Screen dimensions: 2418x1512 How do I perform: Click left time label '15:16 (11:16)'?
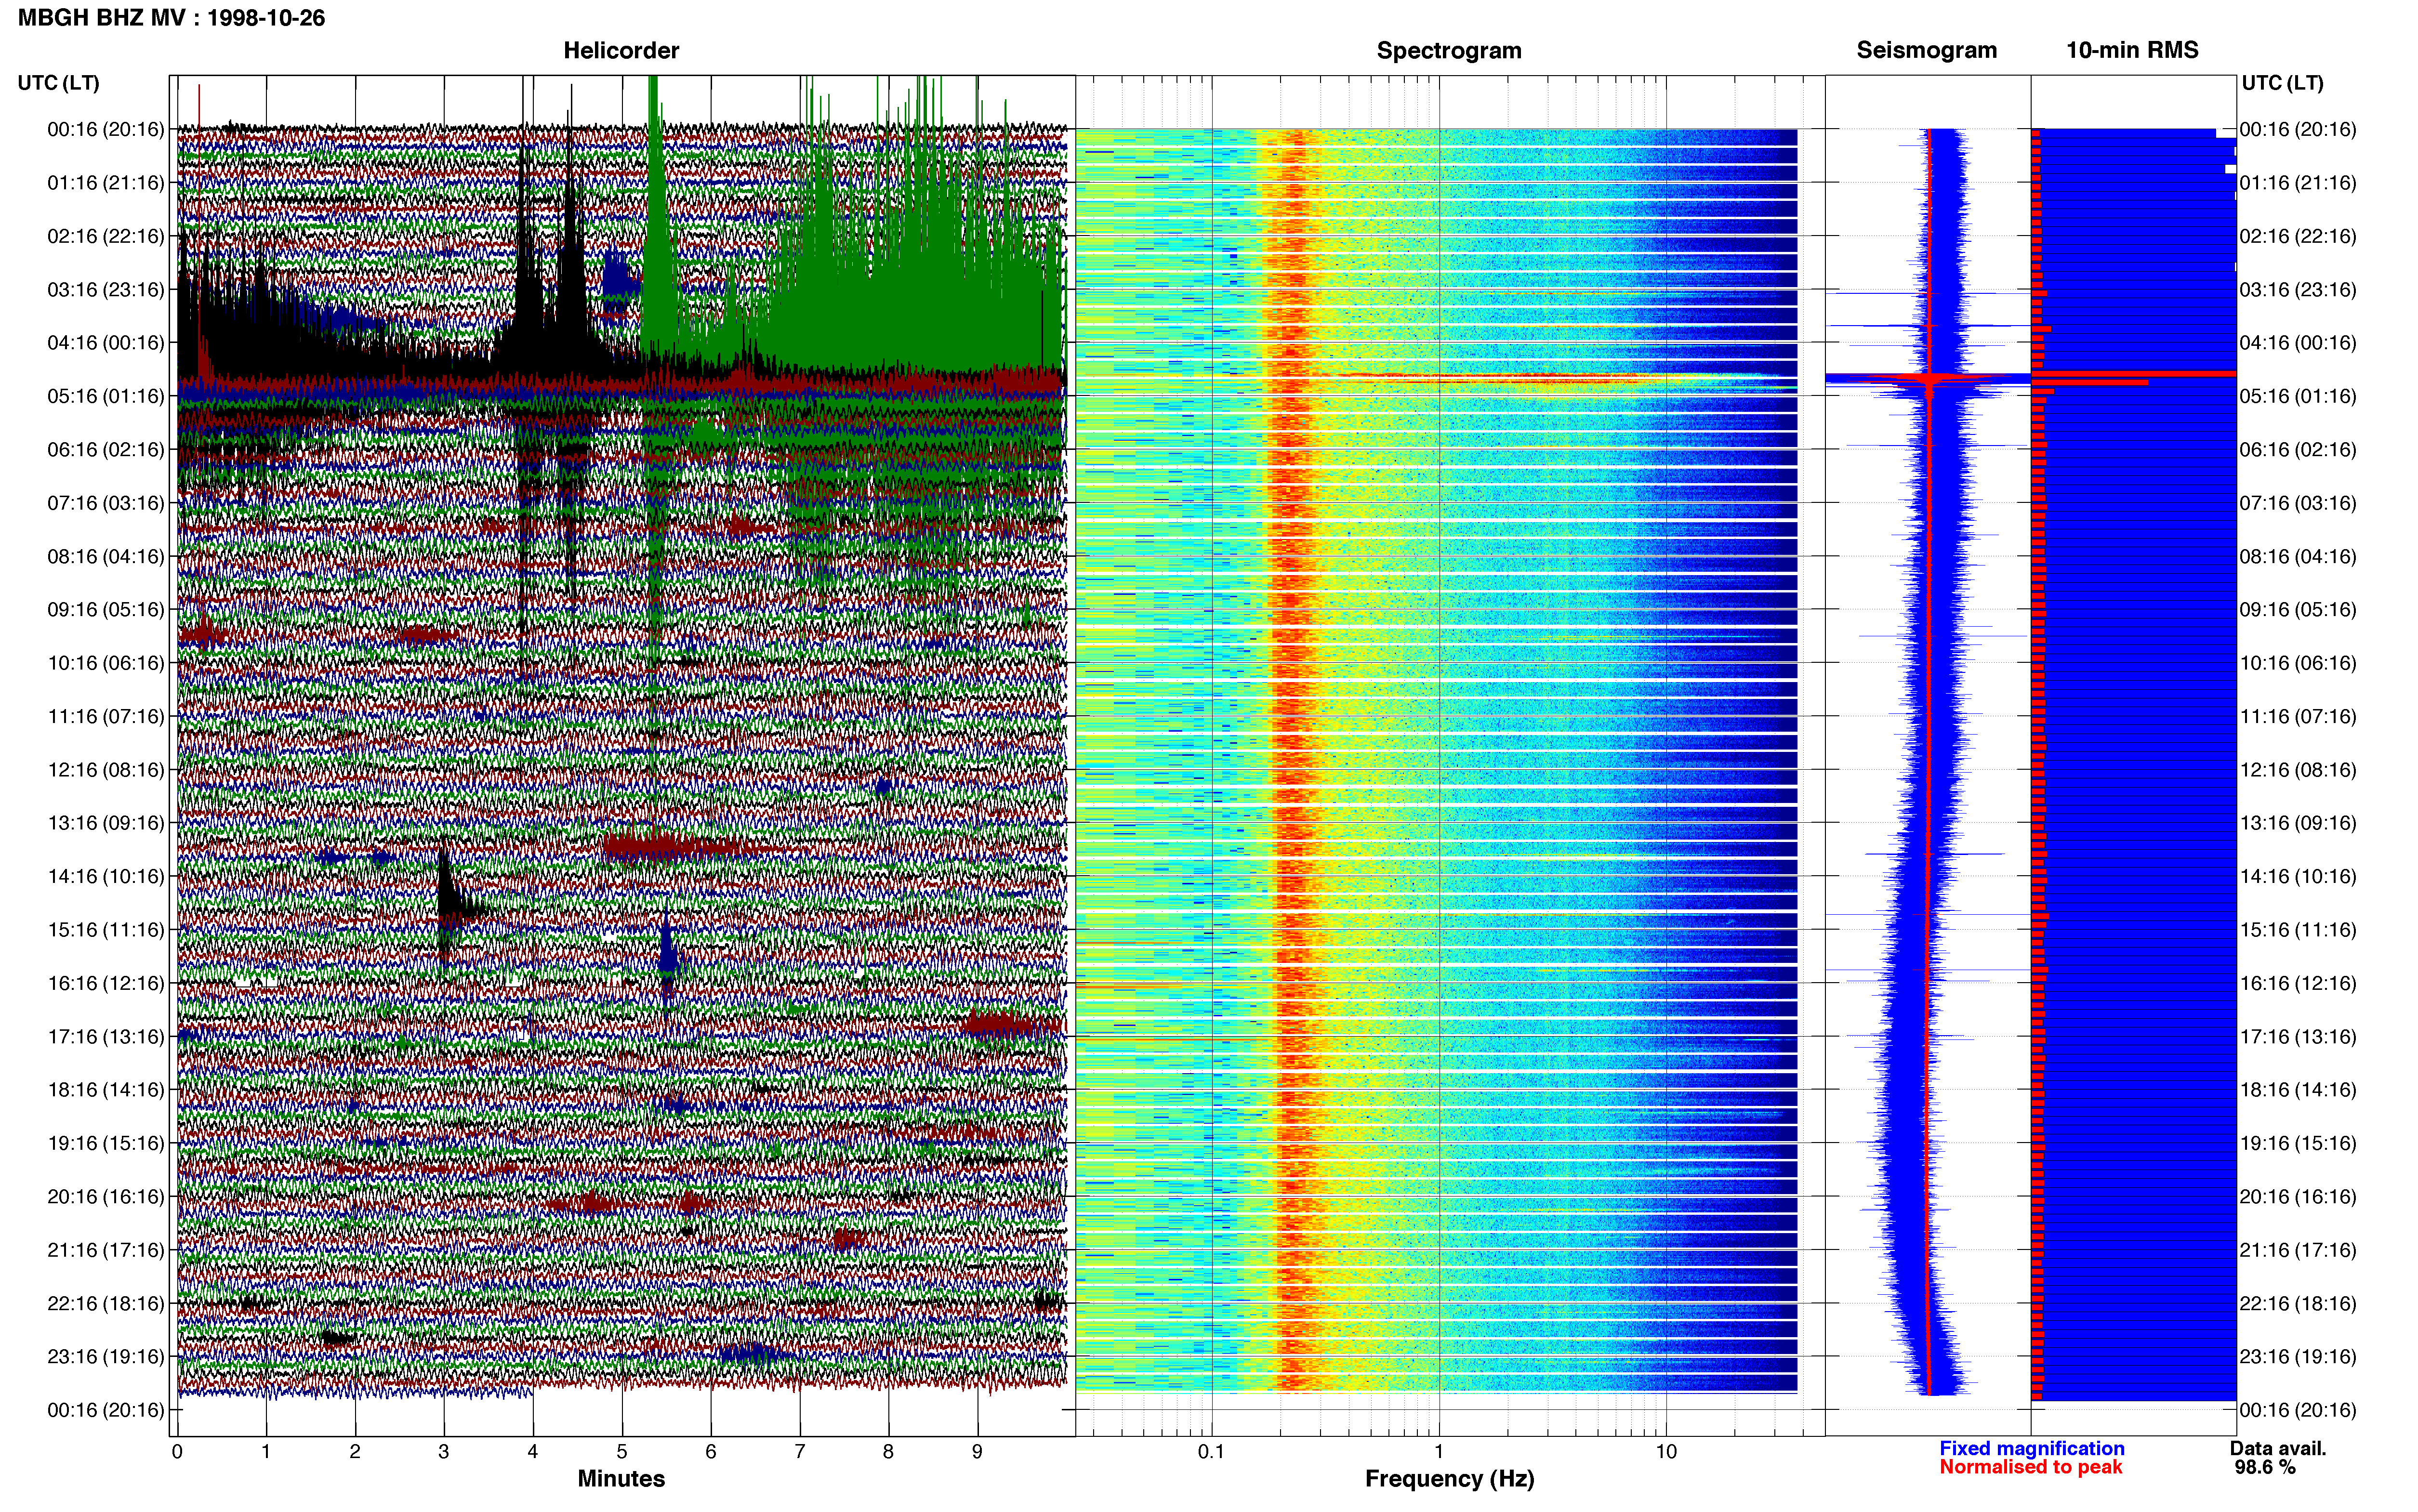pyautogui.click(x=106, y=930)
